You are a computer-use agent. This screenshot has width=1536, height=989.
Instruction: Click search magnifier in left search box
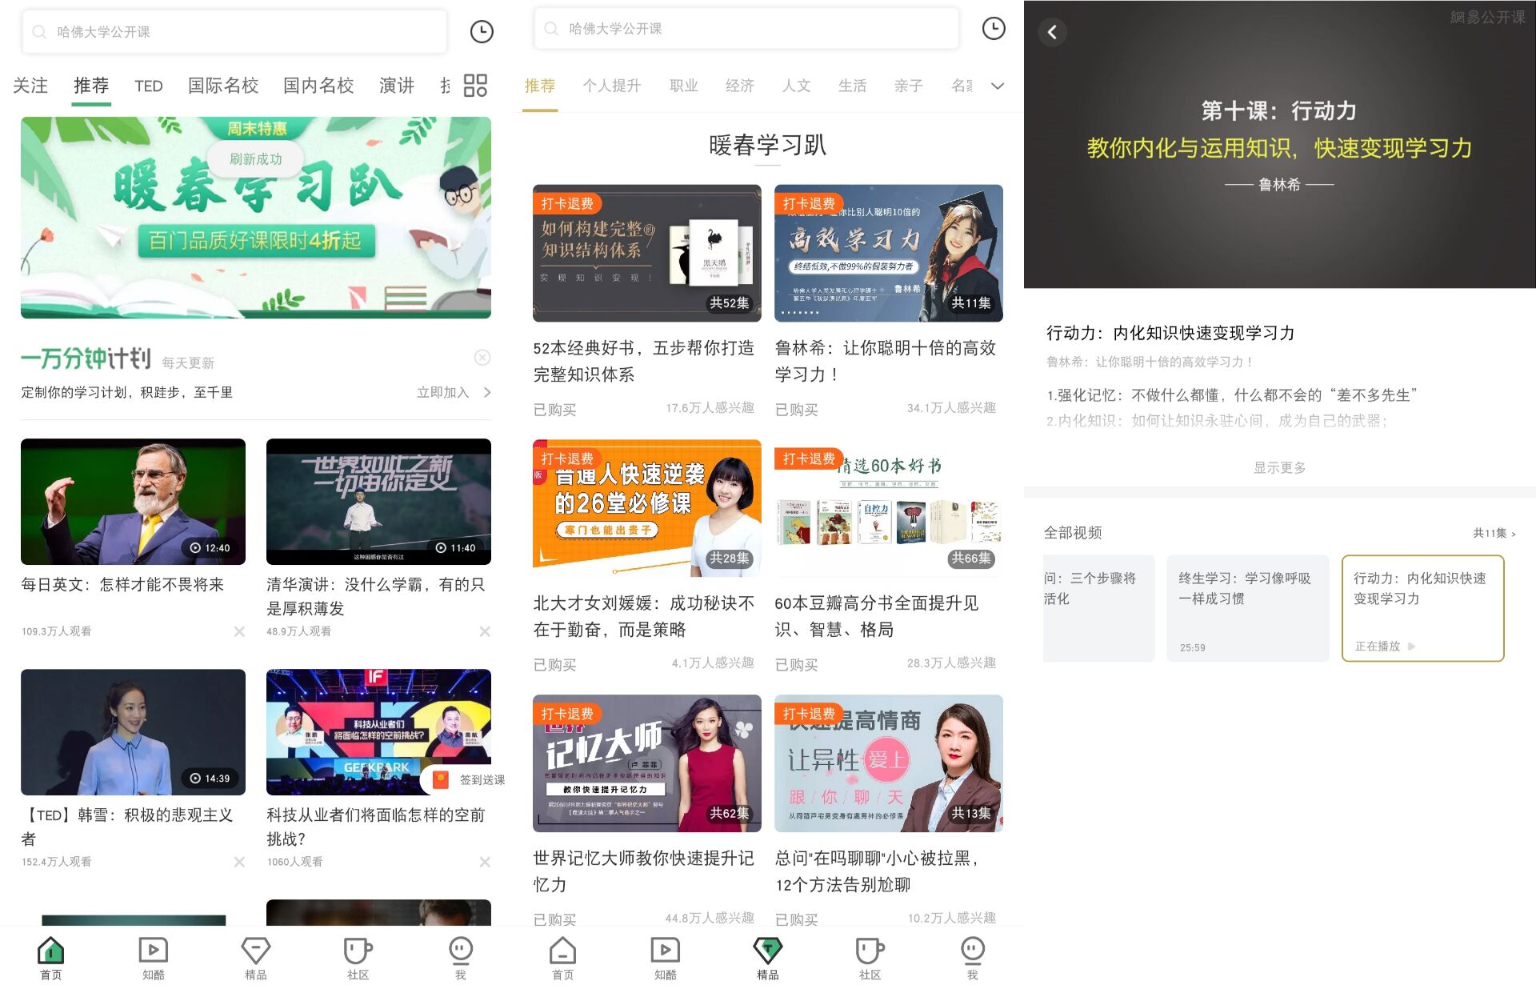[39, 32]
